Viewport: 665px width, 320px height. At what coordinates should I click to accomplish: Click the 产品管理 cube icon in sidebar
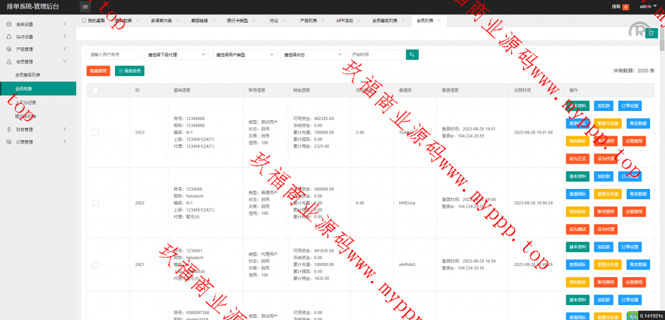pos(8,49)
